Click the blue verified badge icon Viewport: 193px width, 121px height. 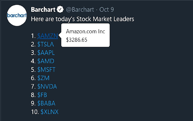click(60, 10)
